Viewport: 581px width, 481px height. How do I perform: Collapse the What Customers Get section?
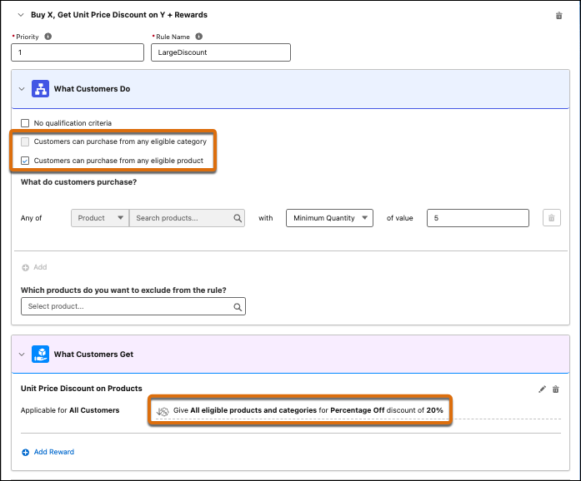click(x=22, y=354)
